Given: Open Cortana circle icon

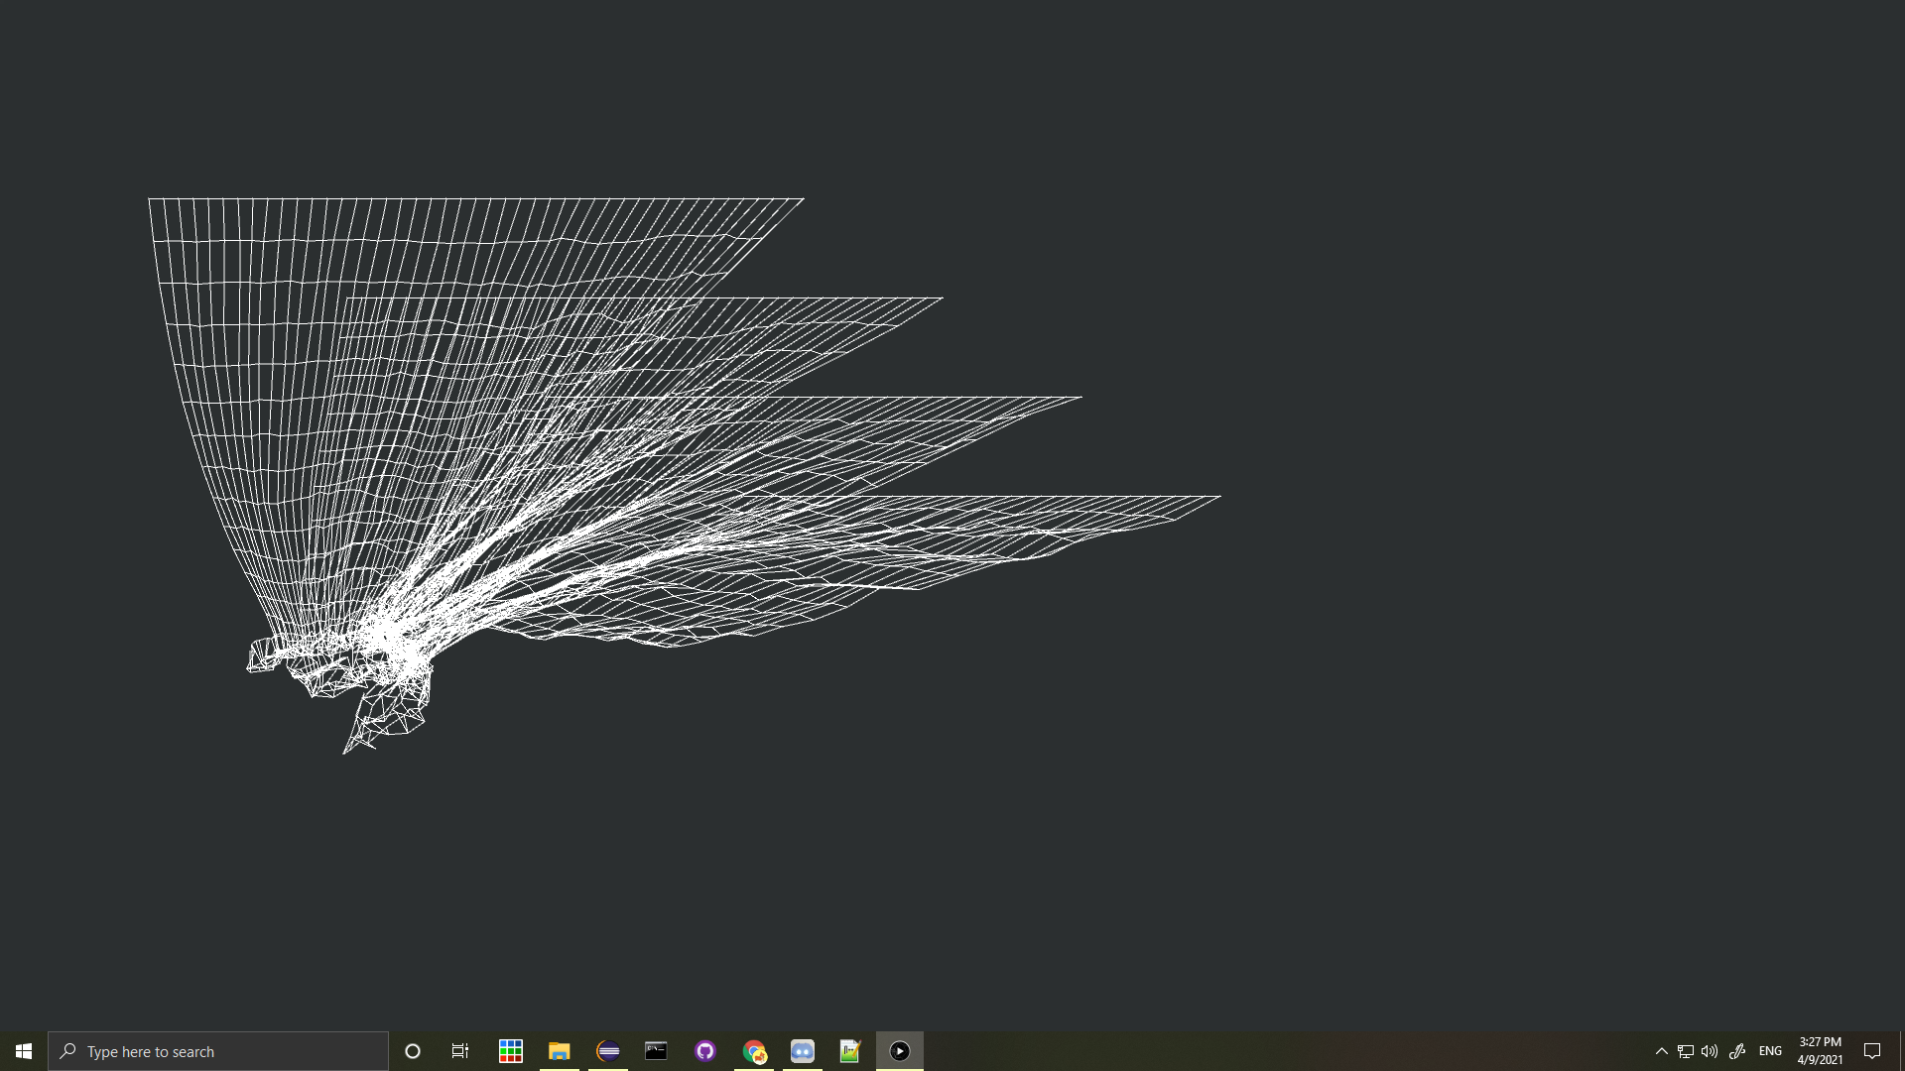Looking at the screenshot, I should tap(413, 1051).
